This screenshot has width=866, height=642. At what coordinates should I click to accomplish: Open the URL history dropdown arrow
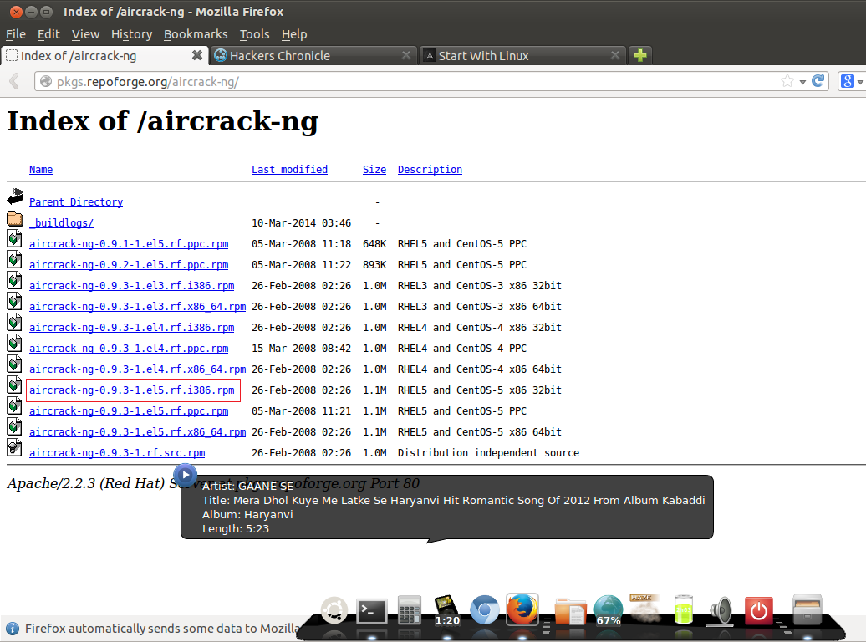(x=802, y=82)
